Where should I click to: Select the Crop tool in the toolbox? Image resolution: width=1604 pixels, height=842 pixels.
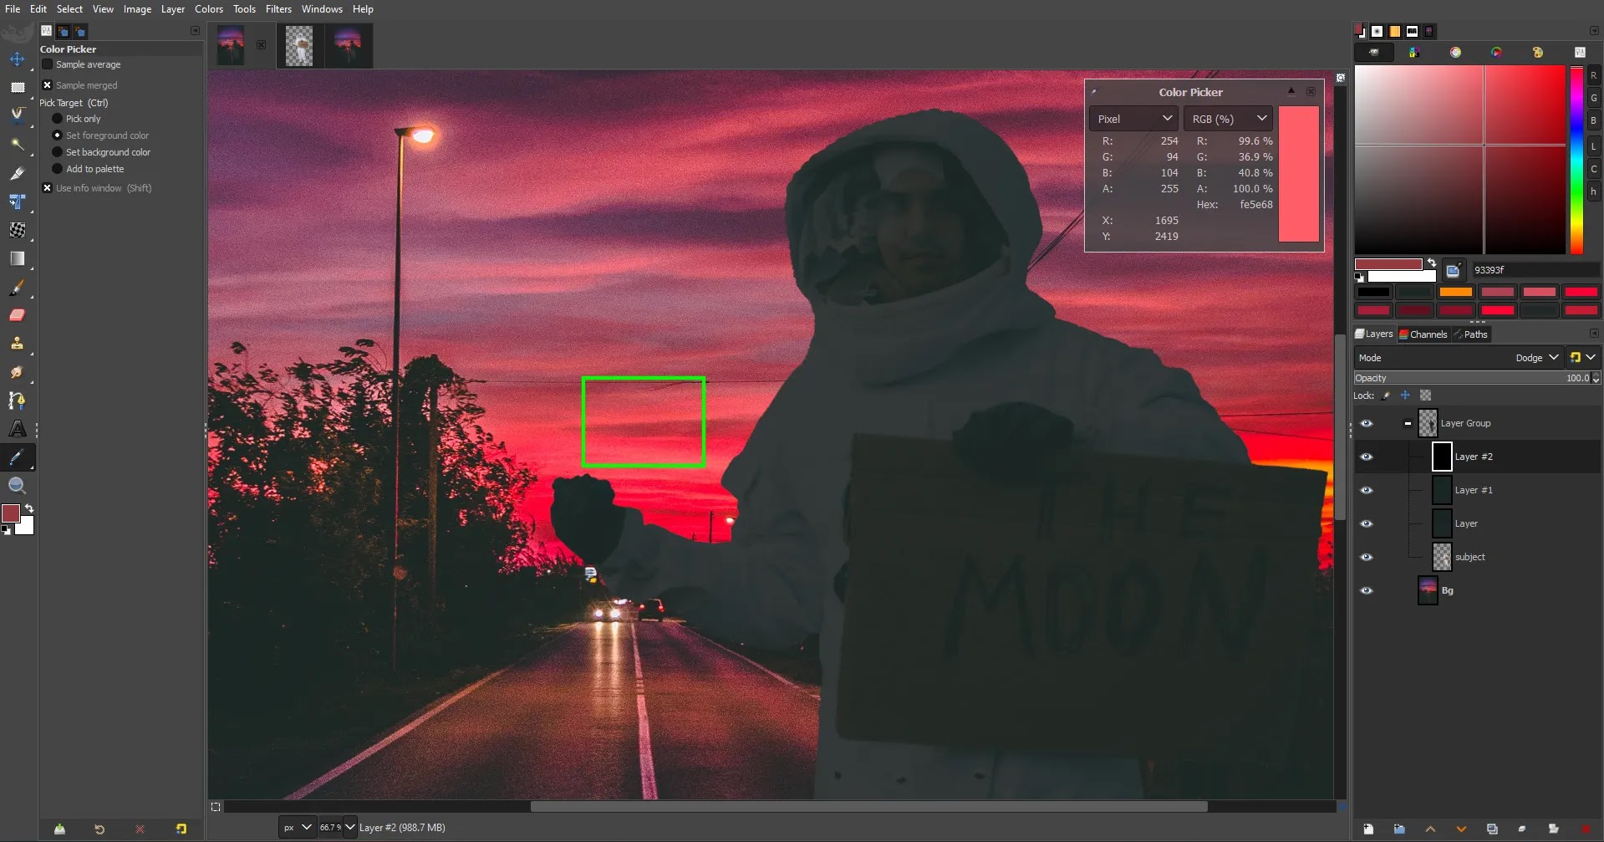point(17,173)
